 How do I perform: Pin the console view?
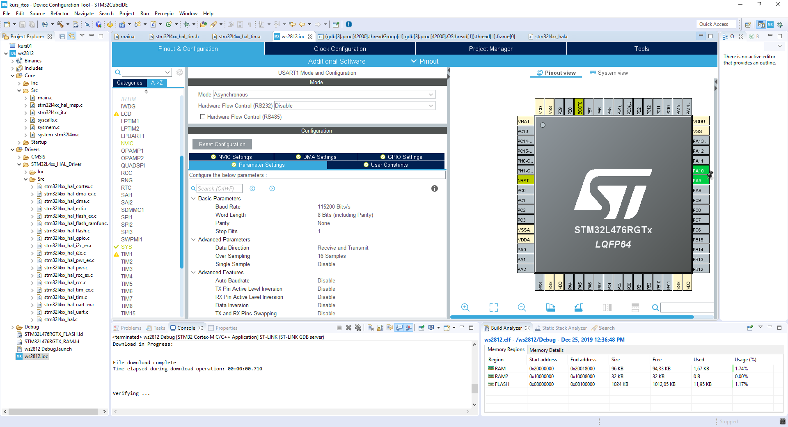click(421, 328)
